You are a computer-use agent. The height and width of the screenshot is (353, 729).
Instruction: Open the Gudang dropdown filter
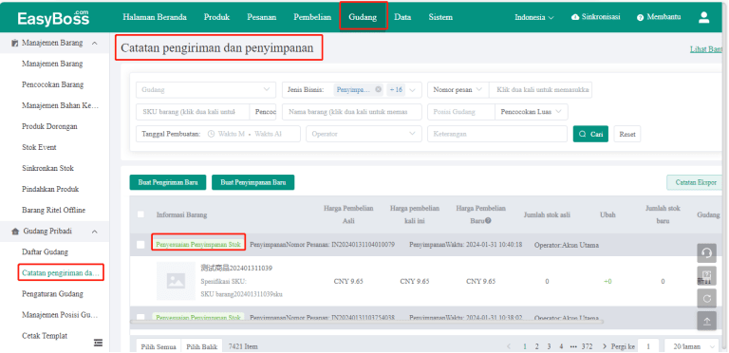tap(205, 89)
